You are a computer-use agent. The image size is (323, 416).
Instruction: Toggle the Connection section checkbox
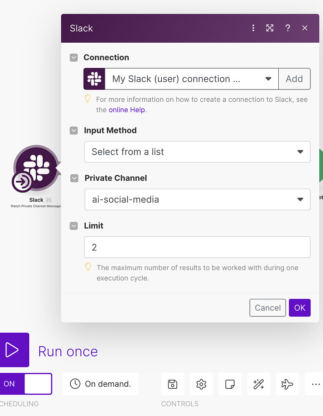(74, 57)
